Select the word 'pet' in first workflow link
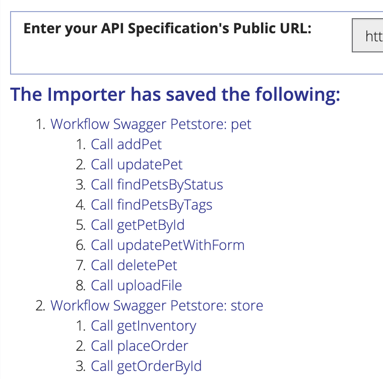383x379 pixels. coord(241,124)
